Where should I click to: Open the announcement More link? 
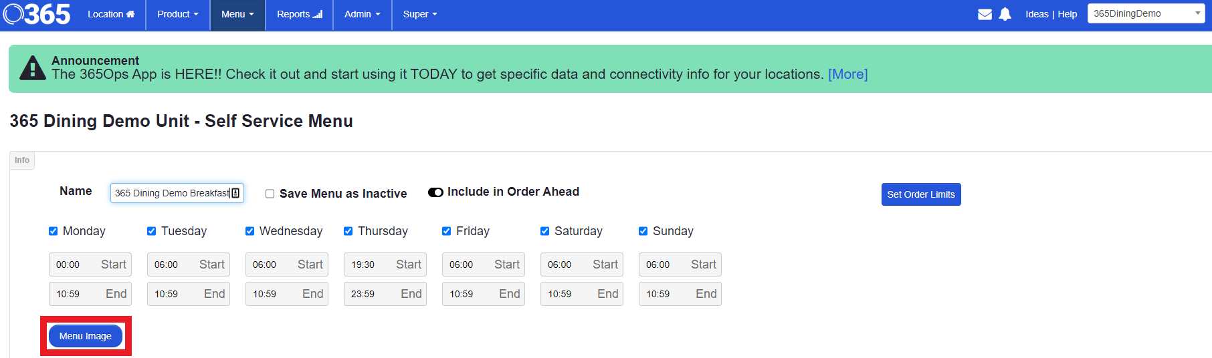[847, 74]
